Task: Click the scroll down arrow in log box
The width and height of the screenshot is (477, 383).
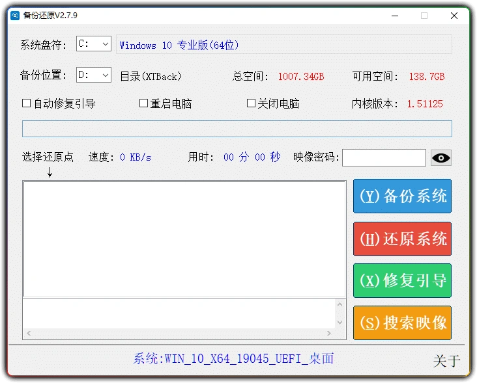Action: (340, 323)
